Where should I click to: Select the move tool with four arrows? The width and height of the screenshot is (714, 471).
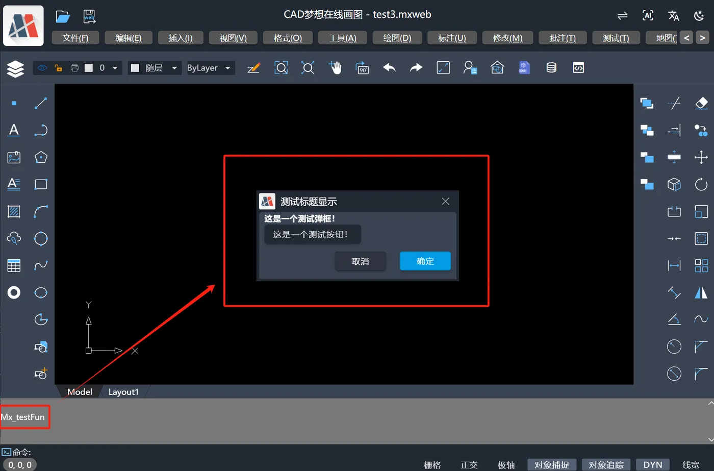point(701,157)
